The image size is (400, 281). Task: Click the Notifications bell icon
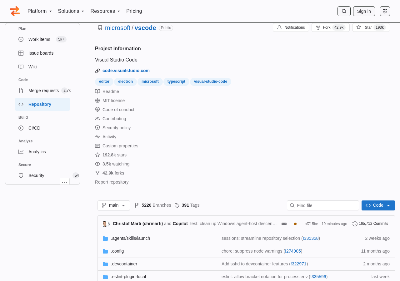click(279, 27)
